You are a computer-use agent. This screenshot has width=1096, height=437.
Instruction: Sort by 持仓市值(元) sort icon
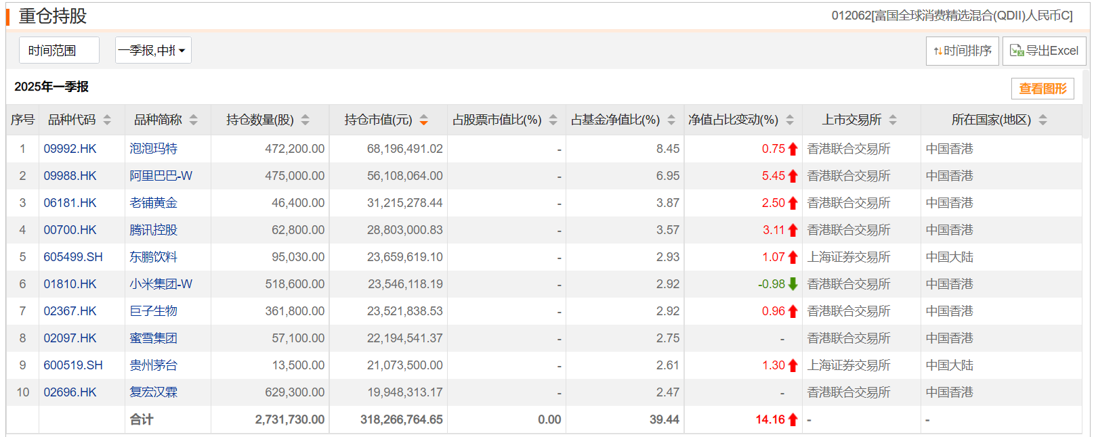pos(424,120)
